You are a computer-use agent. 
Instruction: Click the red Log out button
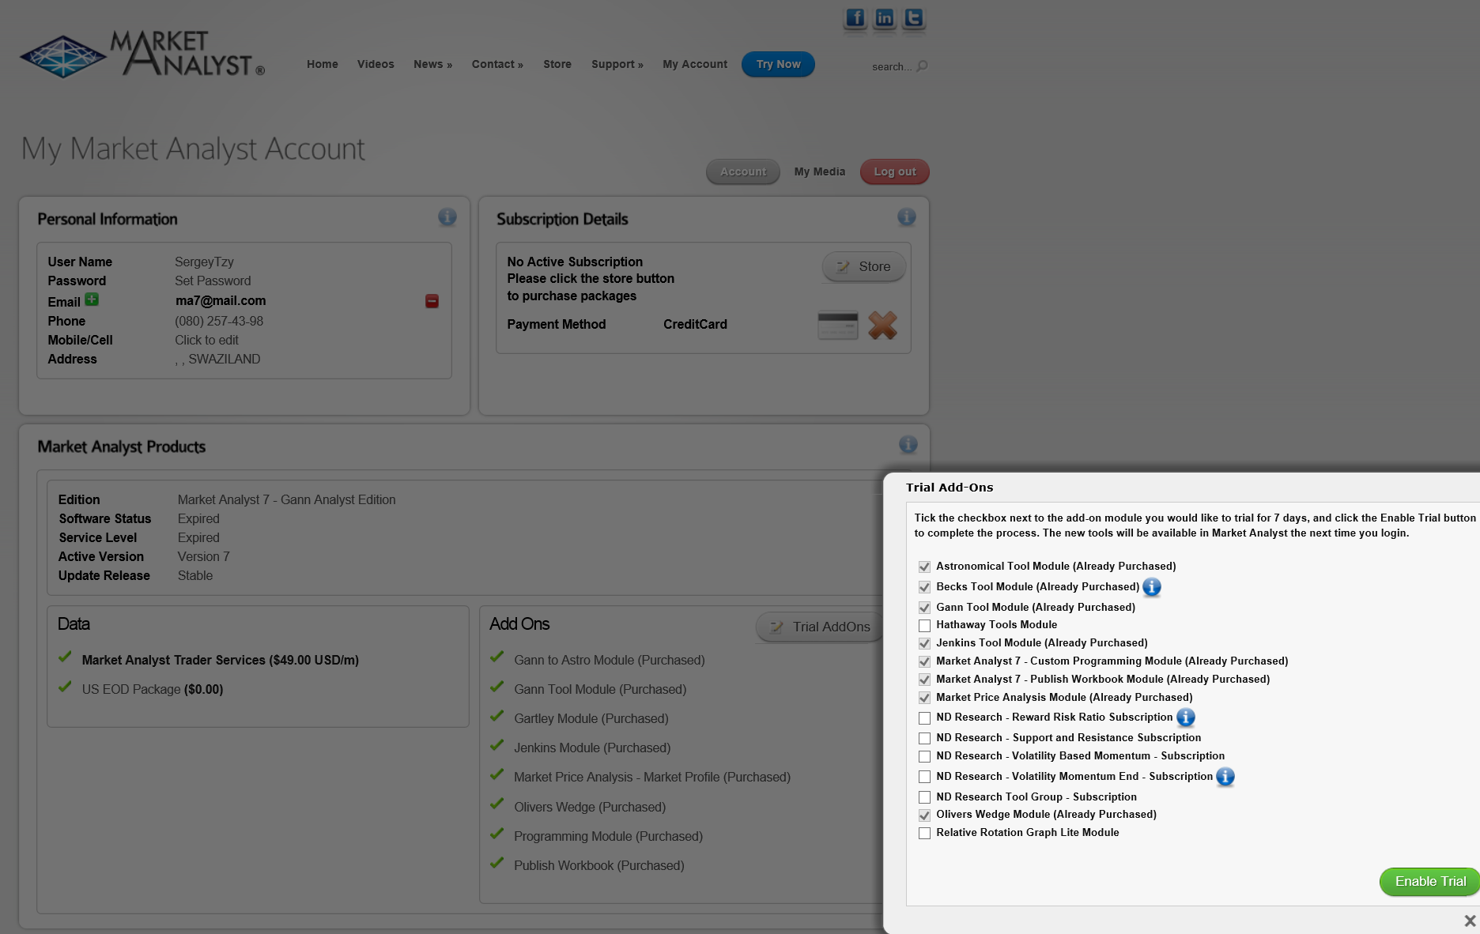[x=894, y=171]
